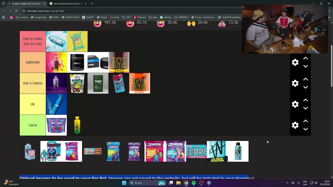The width and height of the screenshot is (333, 187).
Task: Pick the Sampler Pack image from pool
Action: coord(196,151)
